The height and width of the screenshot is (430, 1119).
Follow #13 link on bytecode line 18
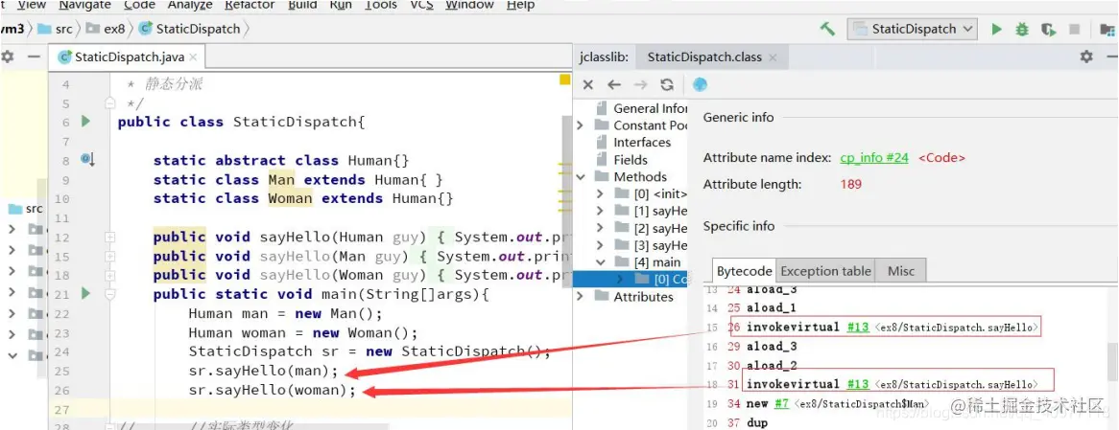click(859, 384)
